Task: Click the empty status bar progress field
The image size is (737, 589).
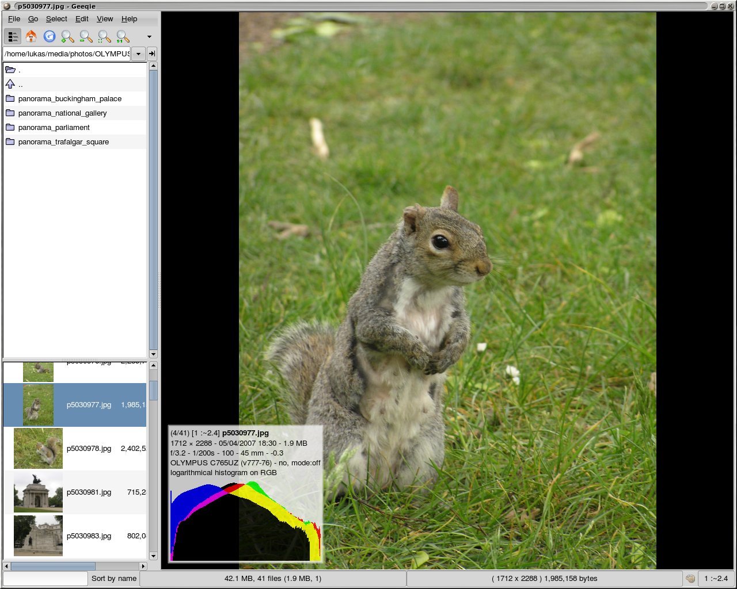Action: (45, 579)
